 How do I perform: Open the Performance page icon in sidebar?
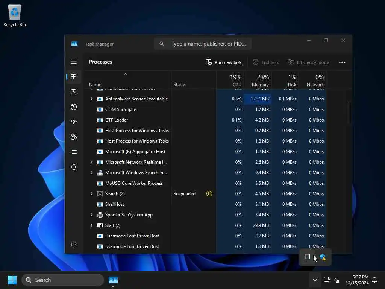click(x=74, y=92)
